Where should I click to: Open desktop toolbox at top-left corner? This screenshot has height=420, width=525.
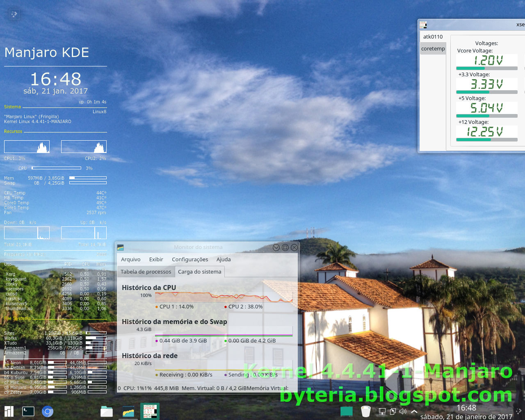(x=14, y=14)
